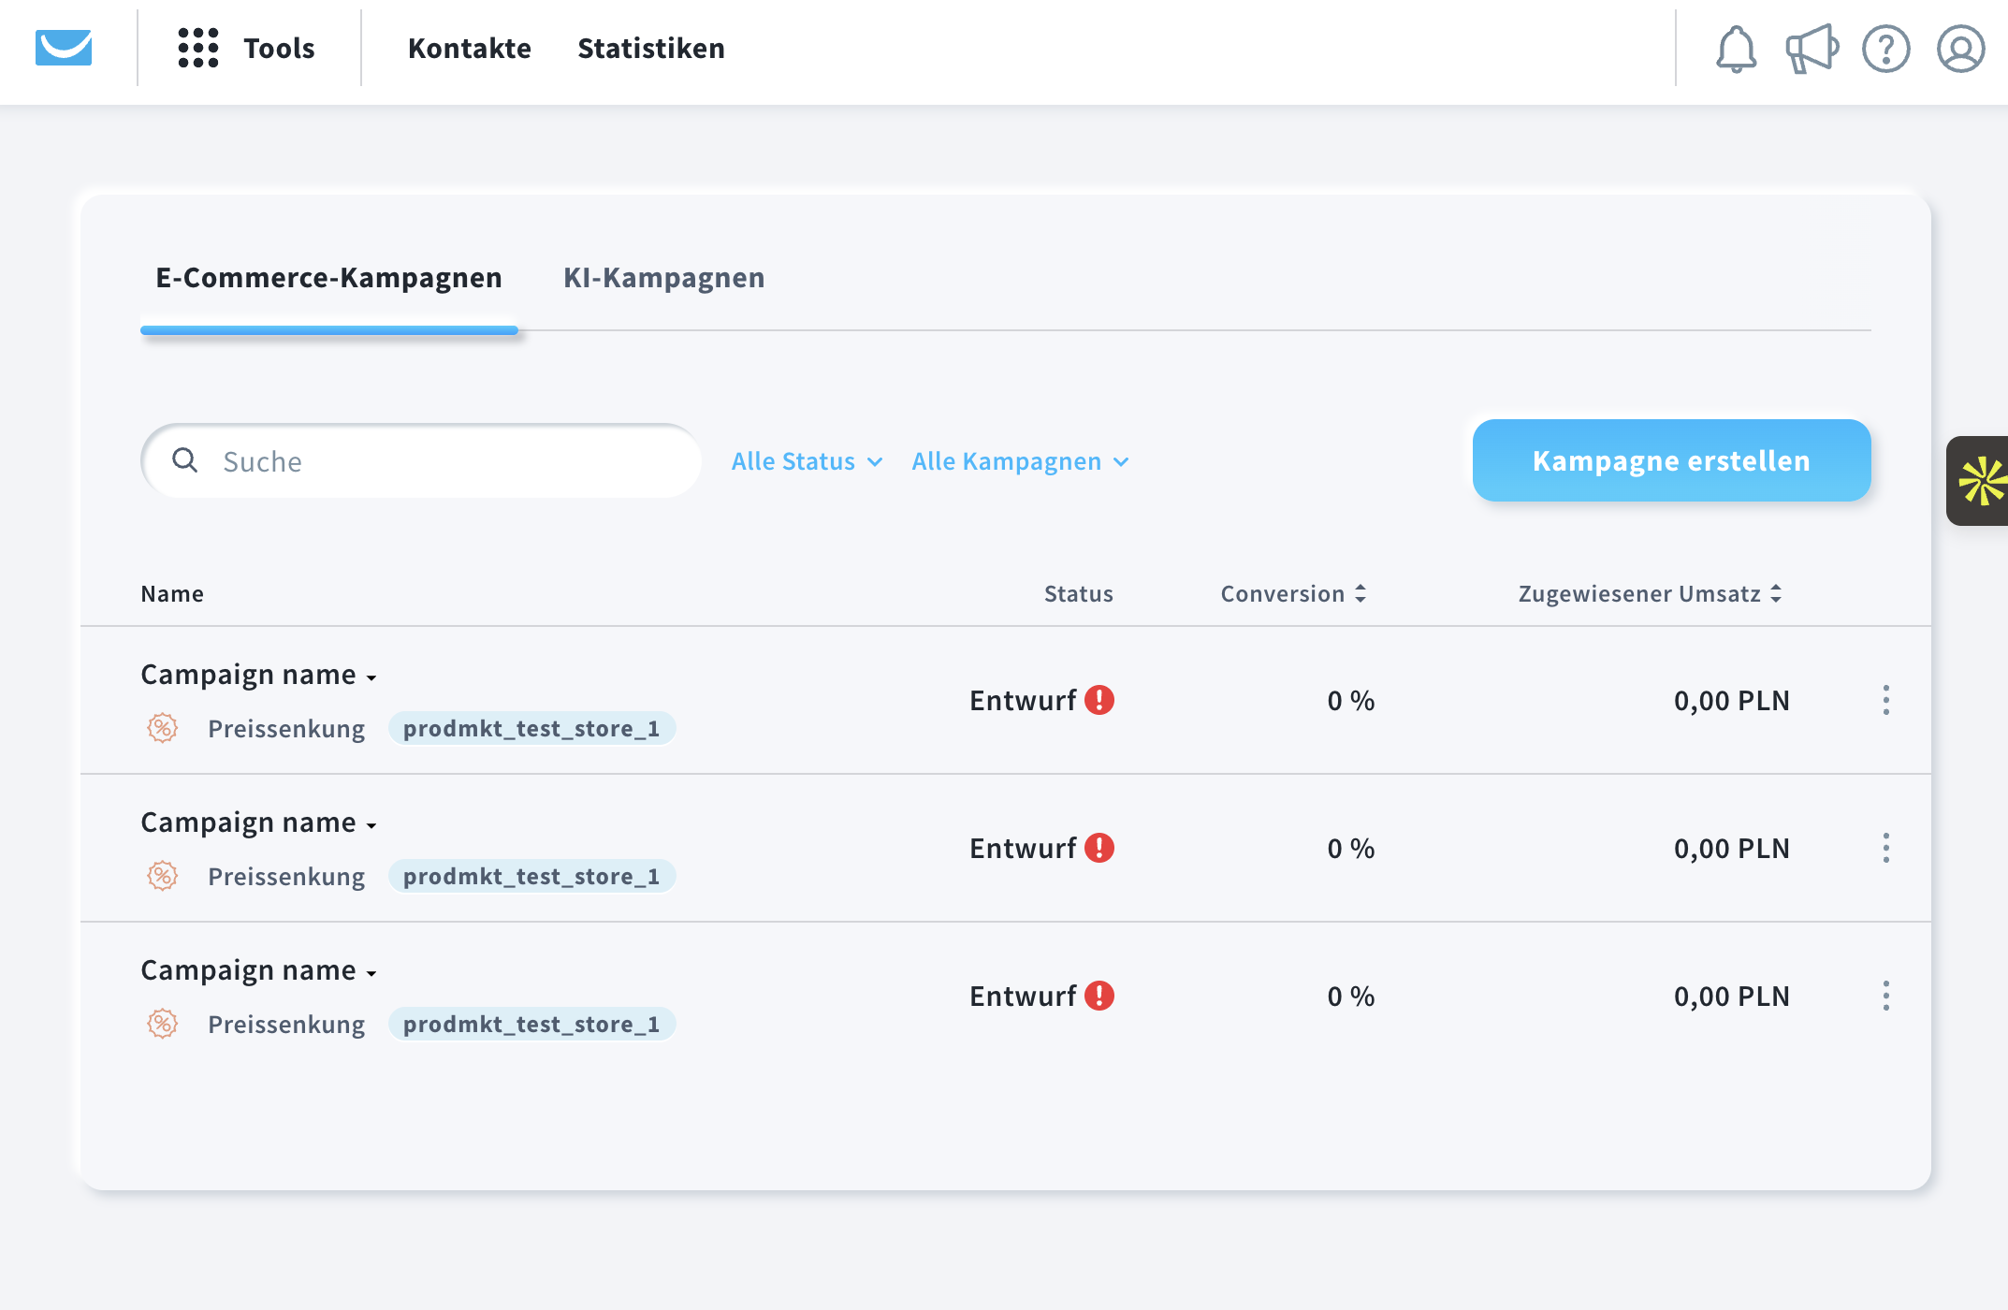This screenshot has height=1310, width=2008.
Task: Click first campaign's red draft warning icon
Action: 1099,700
